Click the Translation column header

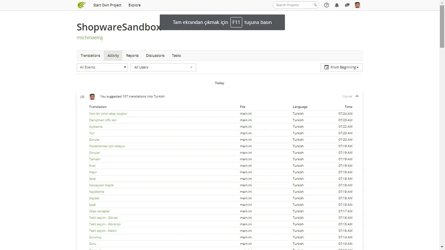[98, 107]
